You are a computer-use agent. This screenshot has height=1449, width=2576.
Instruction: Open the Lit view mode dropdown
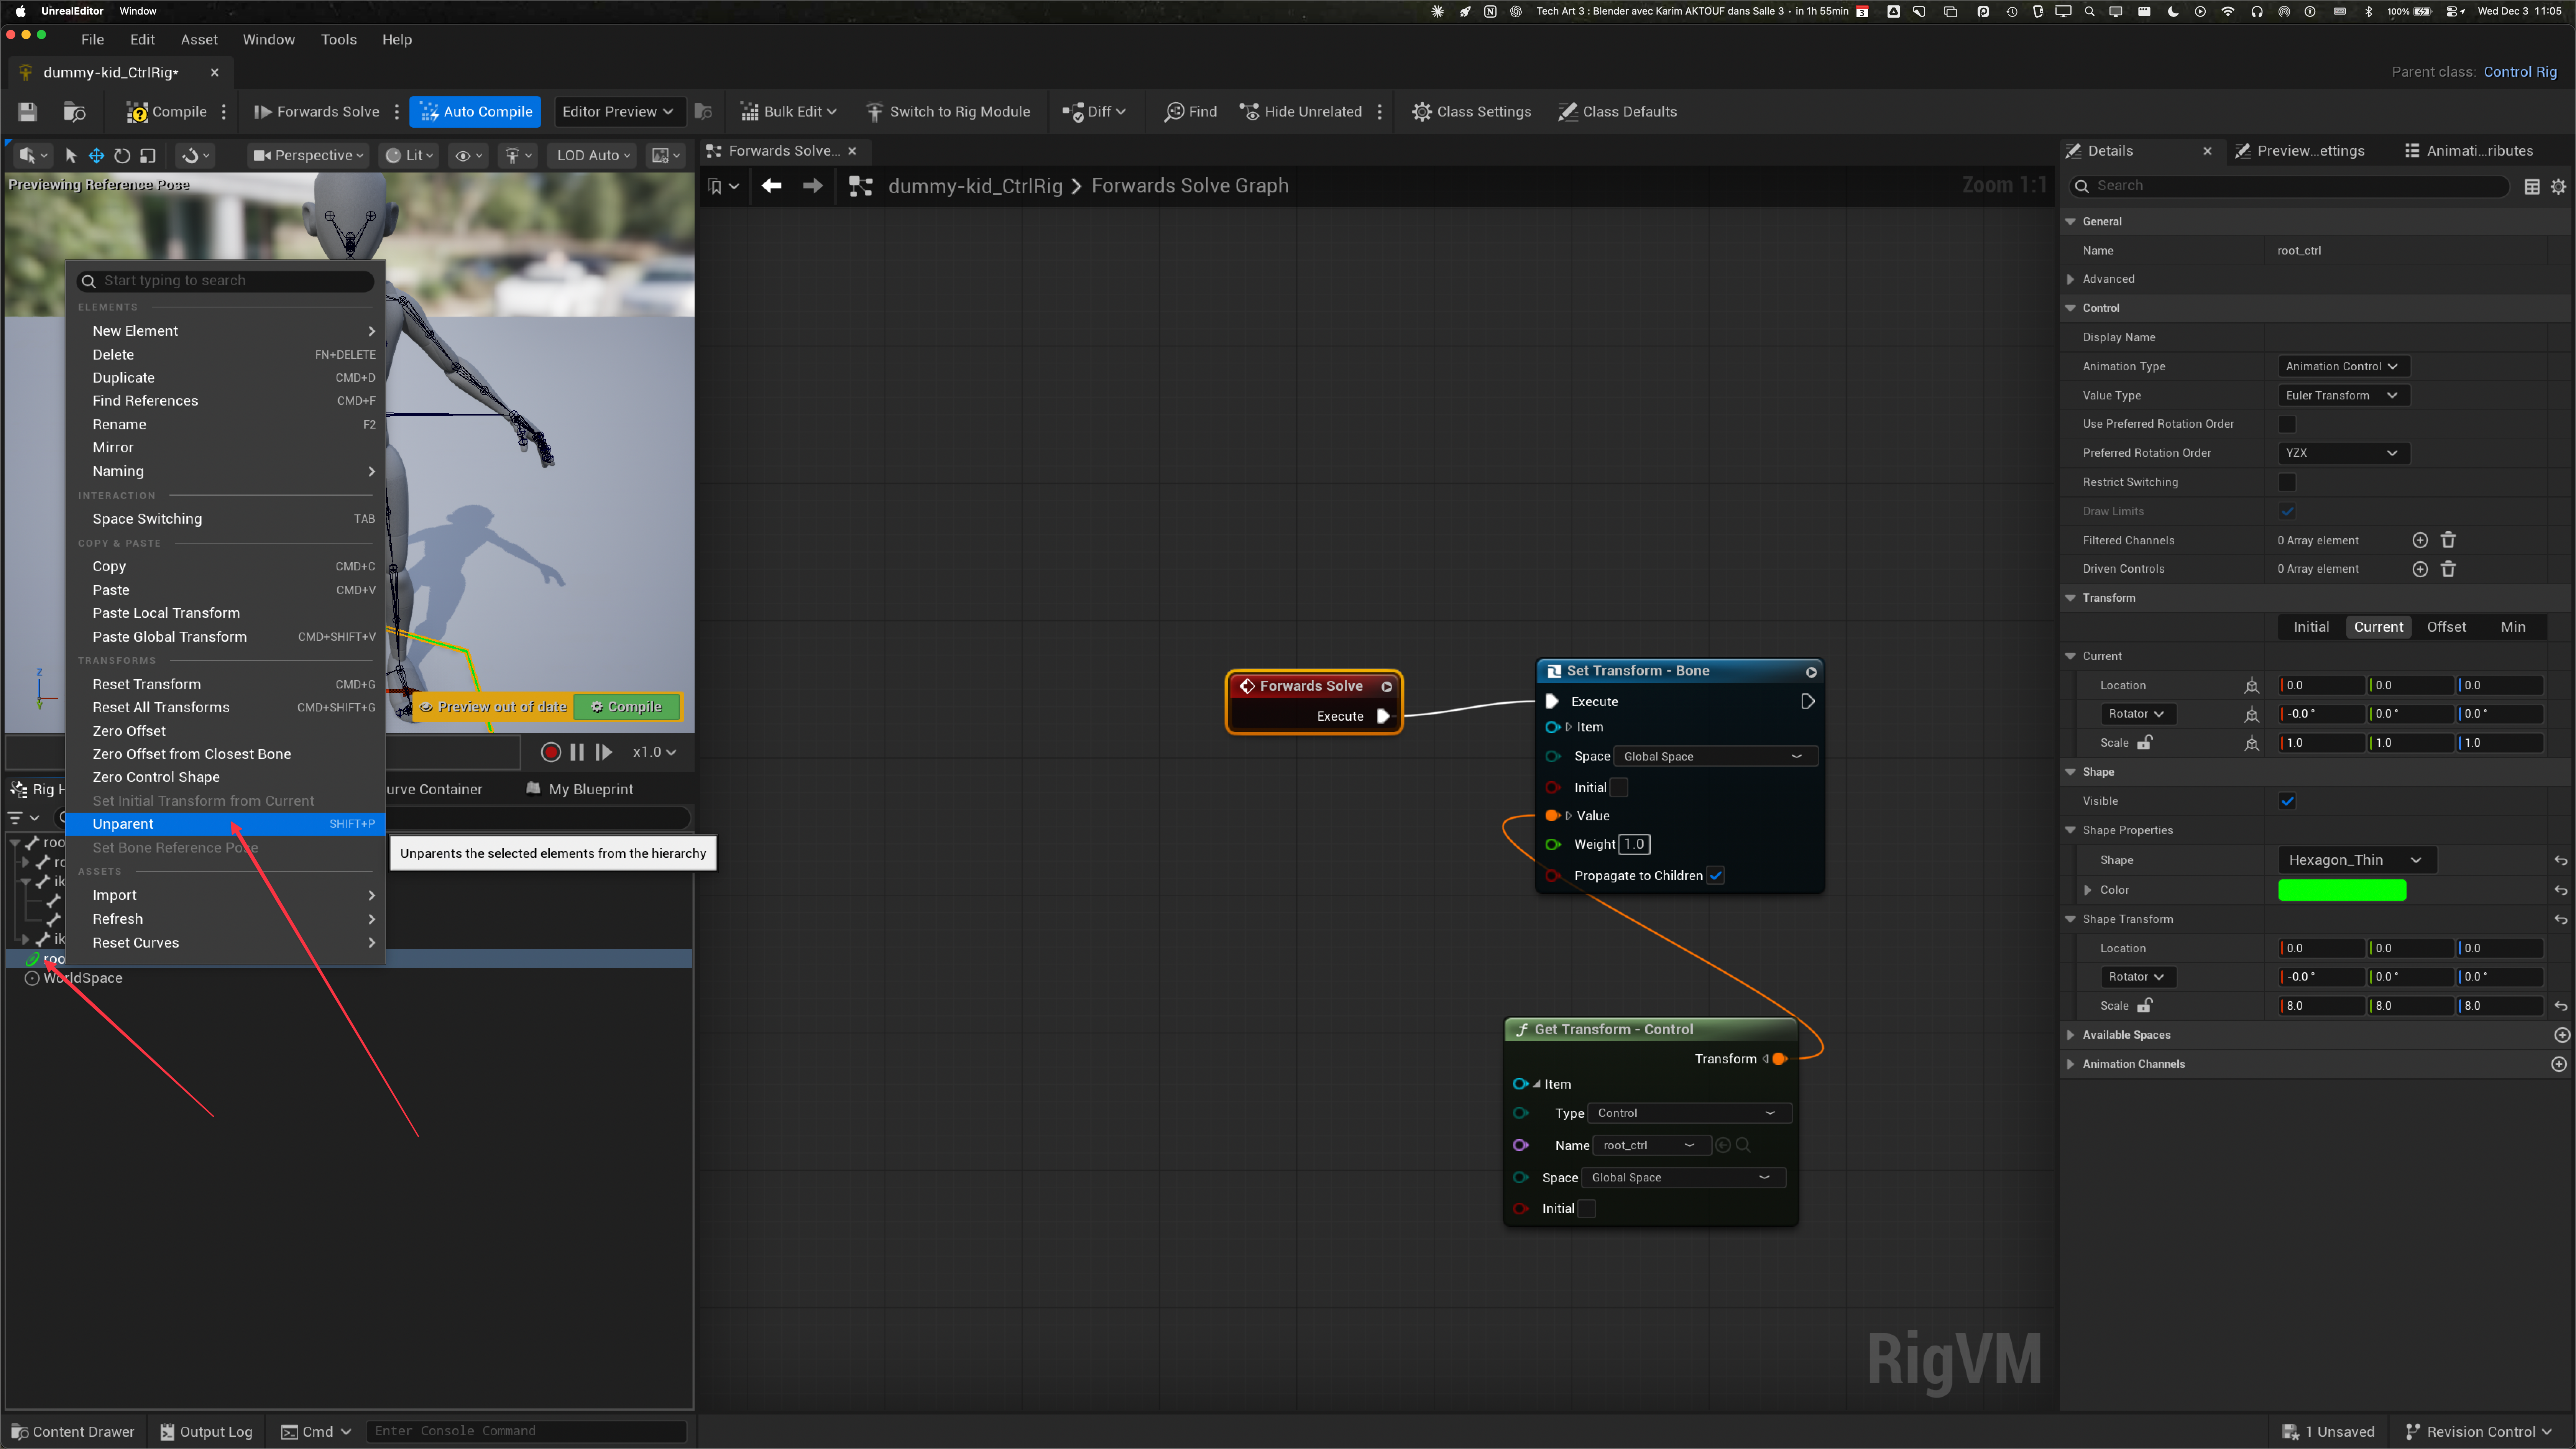[409, 156]
